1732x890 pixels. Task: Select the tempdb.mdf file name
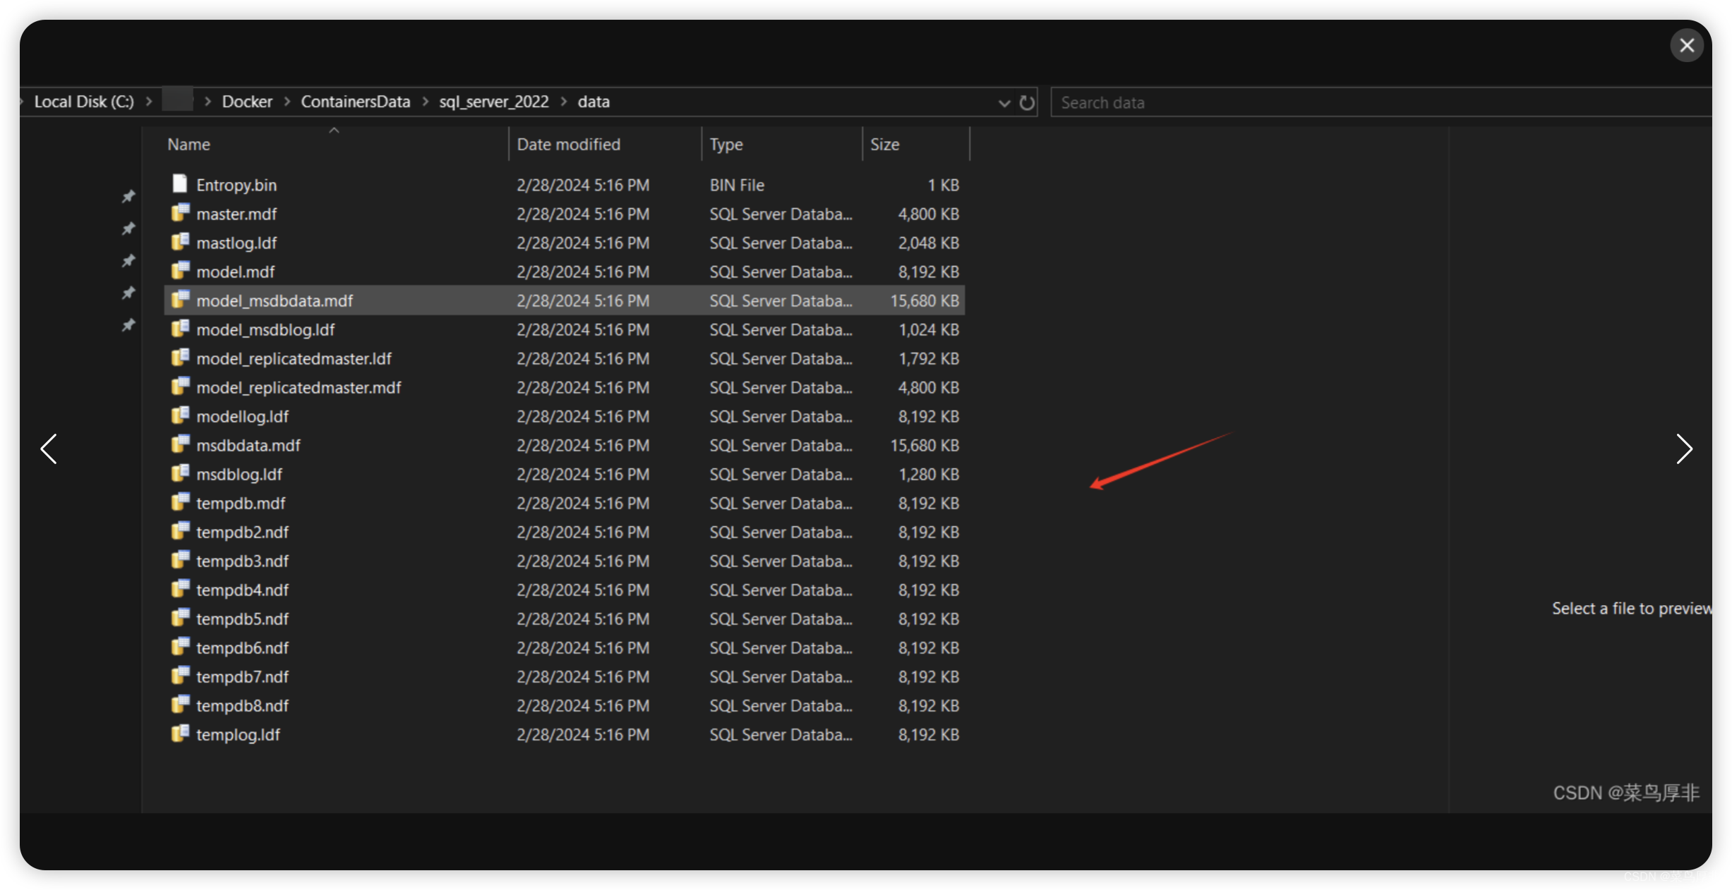click(241, 503)
